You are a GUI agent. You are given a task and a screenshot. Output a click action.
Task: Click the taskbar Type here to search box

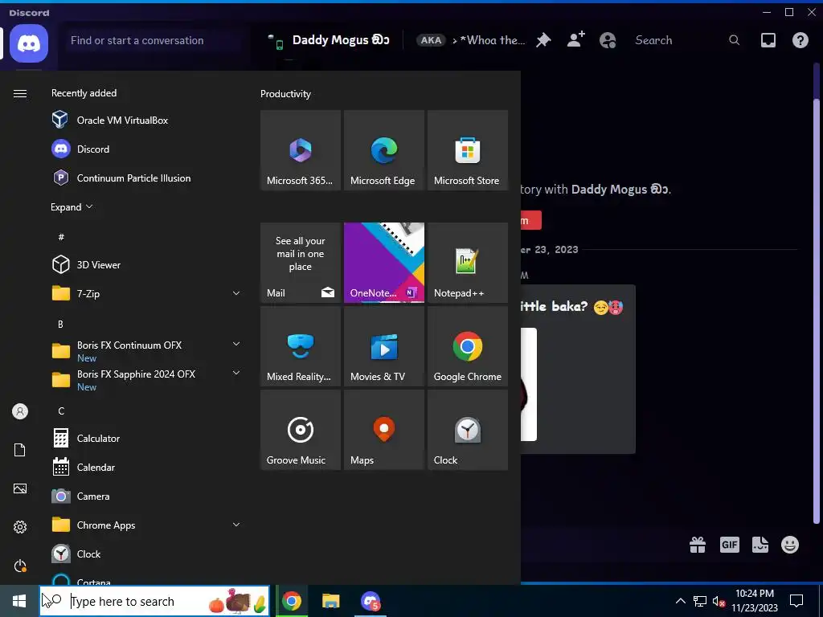pyautogui.click(x=155, y=601)
